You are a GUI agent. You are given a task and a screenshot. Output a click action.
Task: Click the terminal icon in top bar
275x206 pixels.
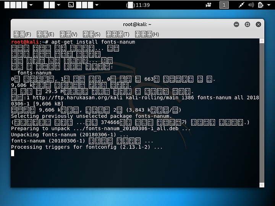[x=71, y=5]
